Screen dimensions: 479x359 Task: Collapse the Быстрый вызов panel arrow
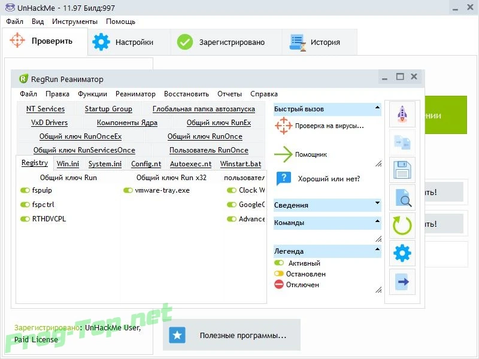[377, 108]
